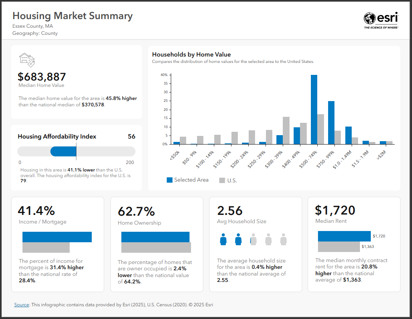Select the first blue person icon
The height and width of the screenshot is (319, 412).
pyautogui.click(x=223, y=239)
